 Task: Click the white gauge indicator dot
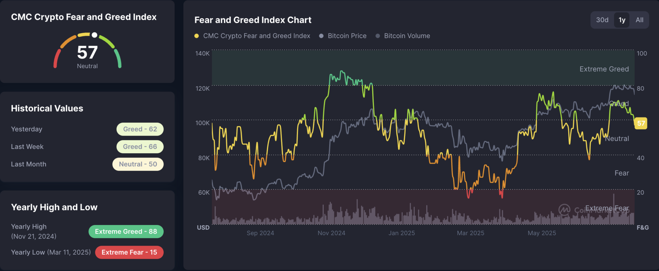(x=94, y=35)
